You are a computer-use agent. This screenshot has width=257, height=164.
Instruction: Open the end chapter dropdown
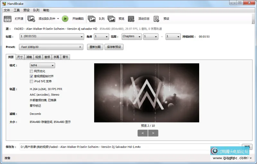tap(173, 37)
